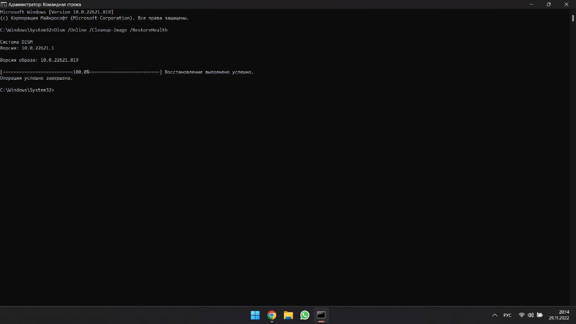Image resolution: width=576 pixels, height=324 pixels.
Task: Click the cmd icon in the title bar
Action: click(x=3, y=4)
